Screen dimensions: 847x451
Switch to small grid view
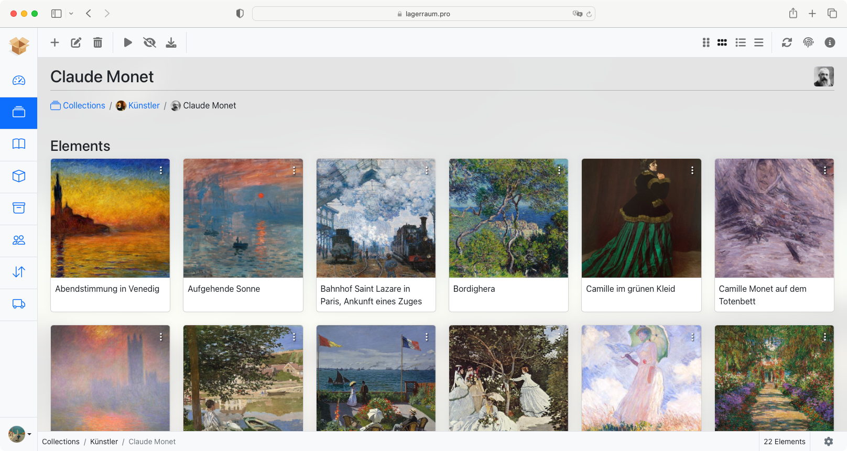click(x=722, y=42)
